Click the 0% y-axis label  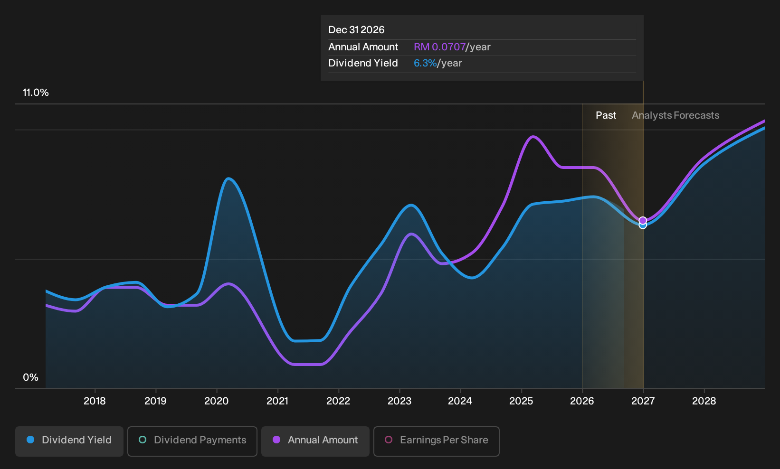pos(30,377)
